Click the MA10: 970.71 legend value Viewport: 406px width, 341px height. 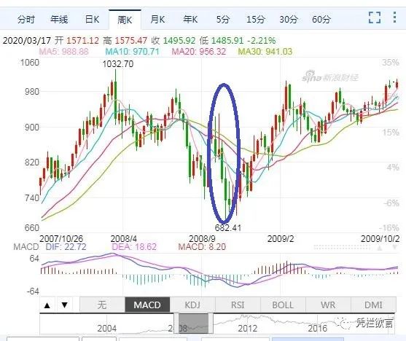point(133,52)
